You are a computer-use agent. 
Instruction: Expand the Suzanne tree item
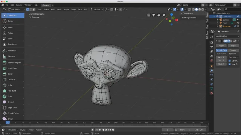coord(217,26)
